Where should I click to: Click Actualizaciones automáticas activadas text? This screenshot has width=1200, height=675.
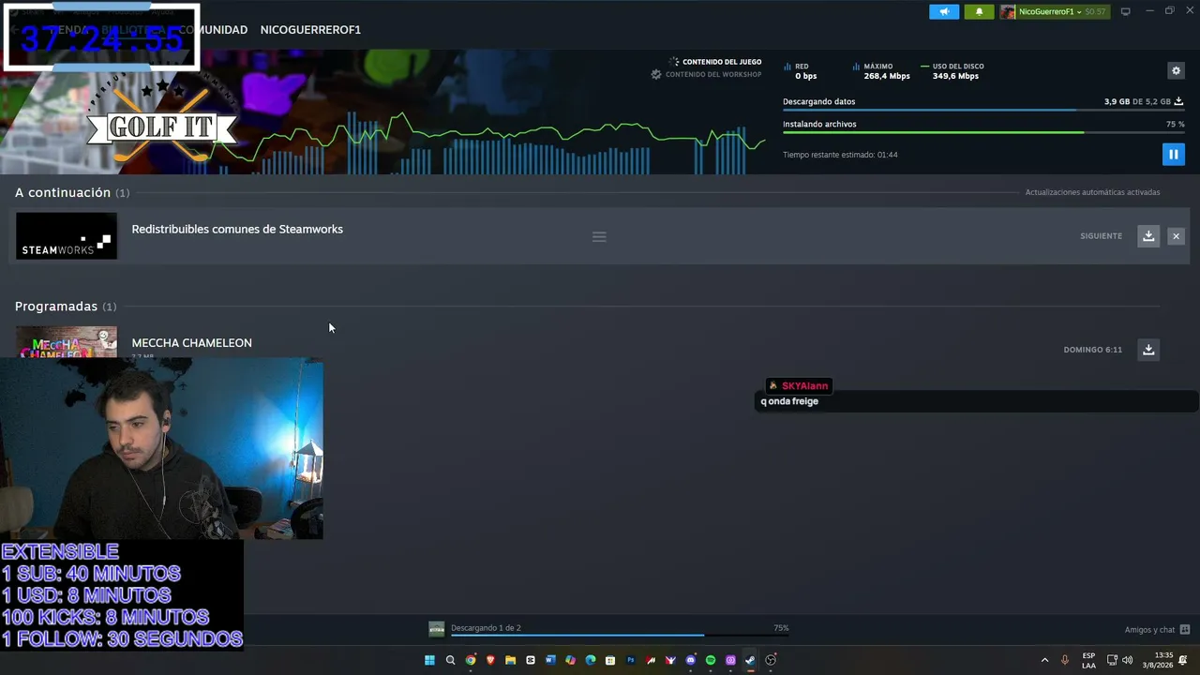(1092, 192)
